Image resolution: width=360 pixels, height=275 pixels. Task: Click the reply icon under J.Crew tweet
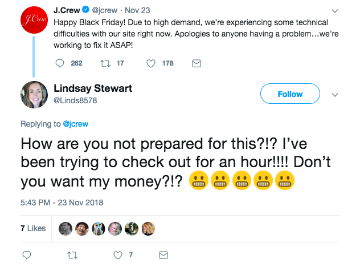[x=60, y=63]
